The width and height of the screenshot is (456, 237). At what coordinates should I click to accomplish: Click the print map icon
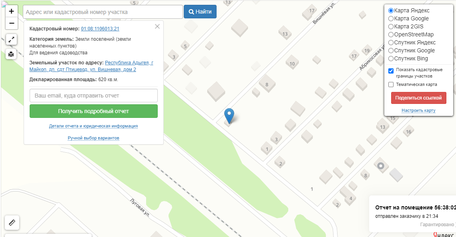click(x=11, y=54)
